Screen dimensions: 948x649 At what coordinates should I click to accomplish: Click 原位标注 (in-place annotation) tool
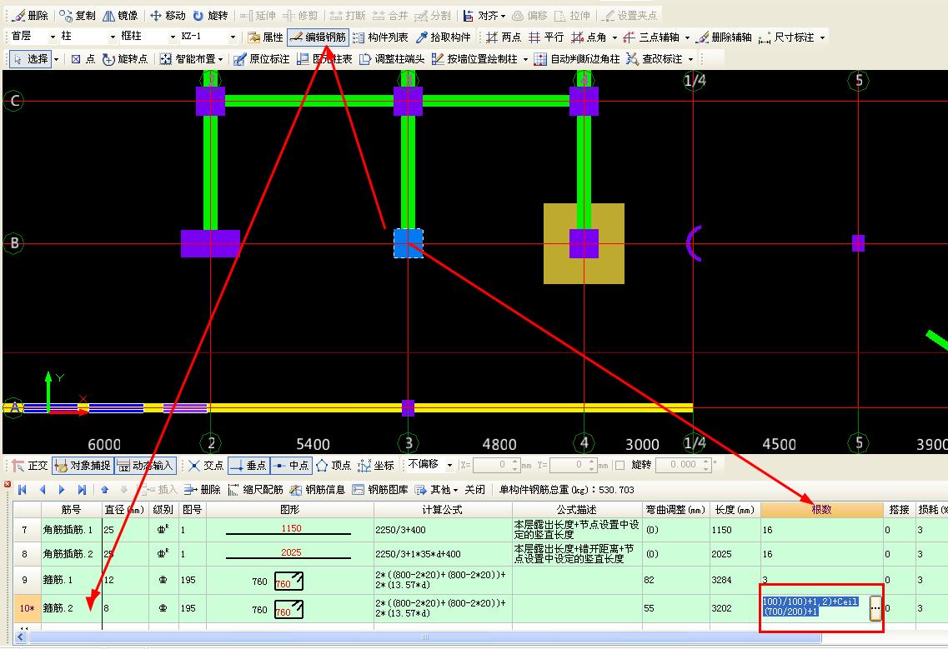click(x=261, y=58)
